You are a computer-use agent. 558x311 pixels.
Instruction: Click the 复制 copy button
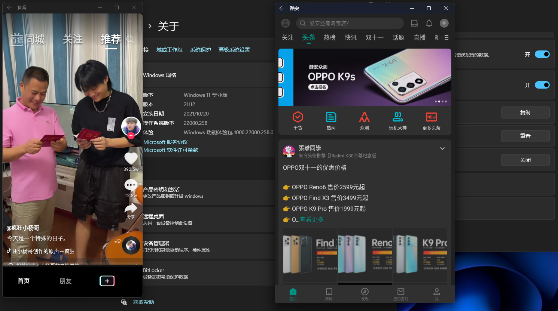pos(525,112)
